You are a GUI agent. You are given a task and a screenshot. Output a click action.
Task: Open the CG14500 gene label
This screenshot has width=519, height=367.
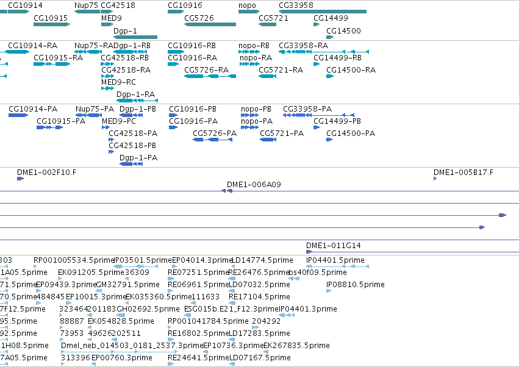(x=343, y=30)
